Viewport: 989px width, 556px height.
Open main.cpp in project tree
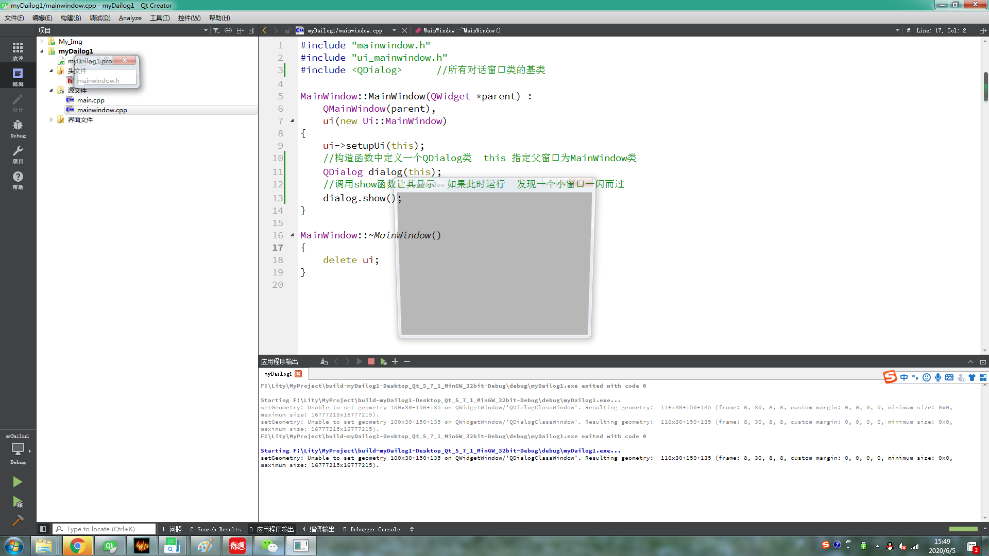point(91,100)
